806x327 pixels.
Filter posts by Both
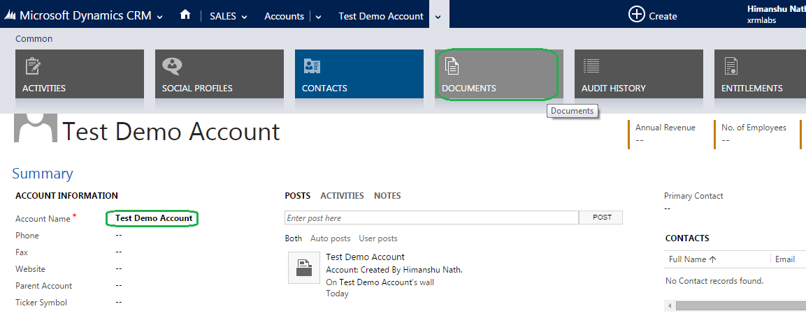(294, 238)
